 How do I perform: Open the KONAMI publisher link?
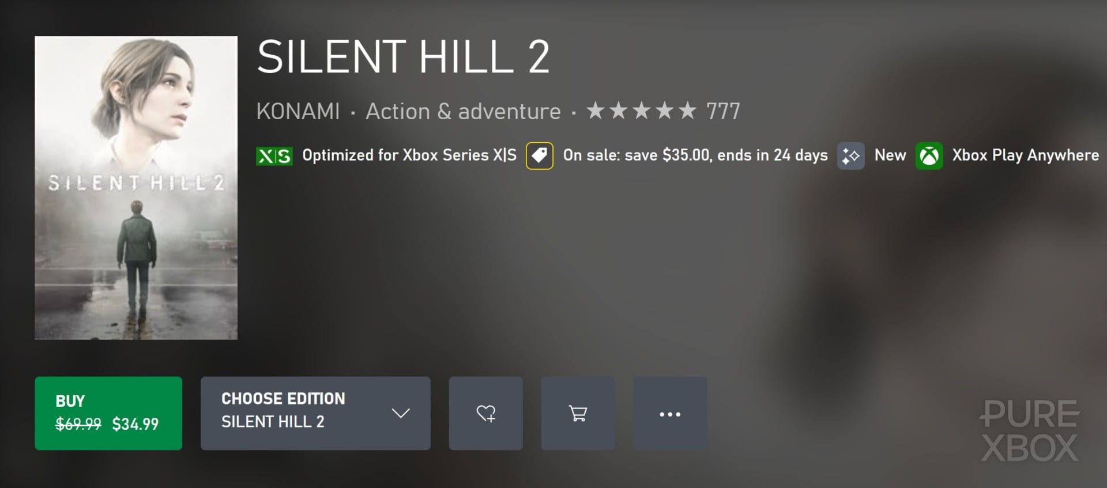(x=298, y=111)
